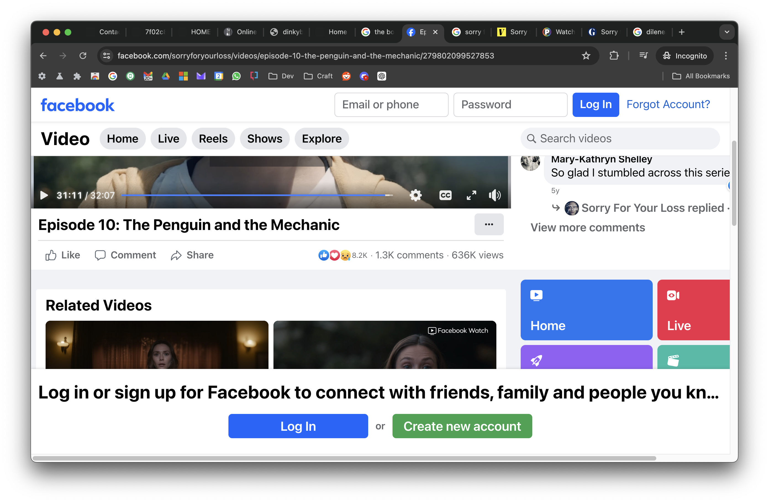Click the green clapperboard tile
The height and width of the screenshot is (503, 769).
pos(693,357)
